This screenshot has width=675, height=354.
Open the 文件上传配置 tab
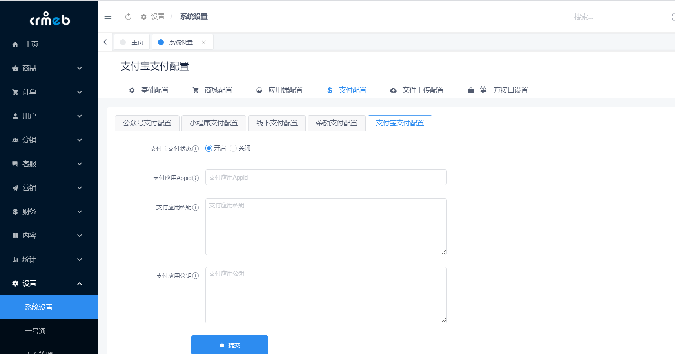(417, 90)
